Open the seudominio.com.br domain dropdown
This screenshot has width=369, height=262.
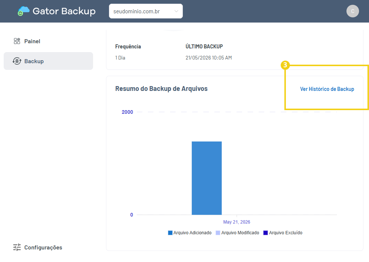146,11
